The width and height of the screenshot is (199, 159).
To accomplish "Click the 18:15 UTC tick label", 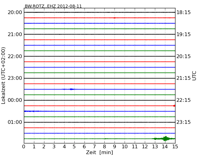I will 183,13.
